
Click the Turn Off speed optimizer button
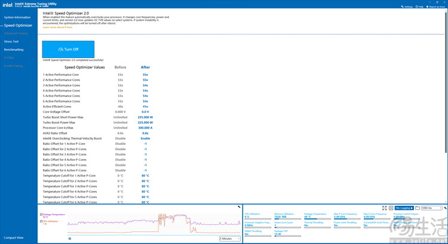point(68,49)
